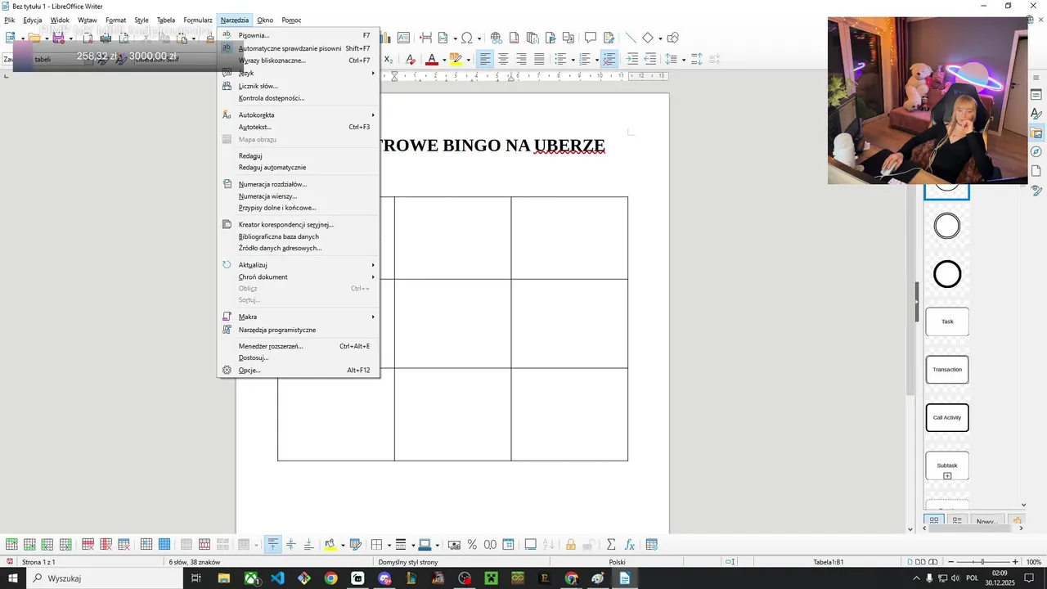This screenshot has width=1047, height=589.
Task: Select the Insert Line drawing tool
Action: point(631,38)
